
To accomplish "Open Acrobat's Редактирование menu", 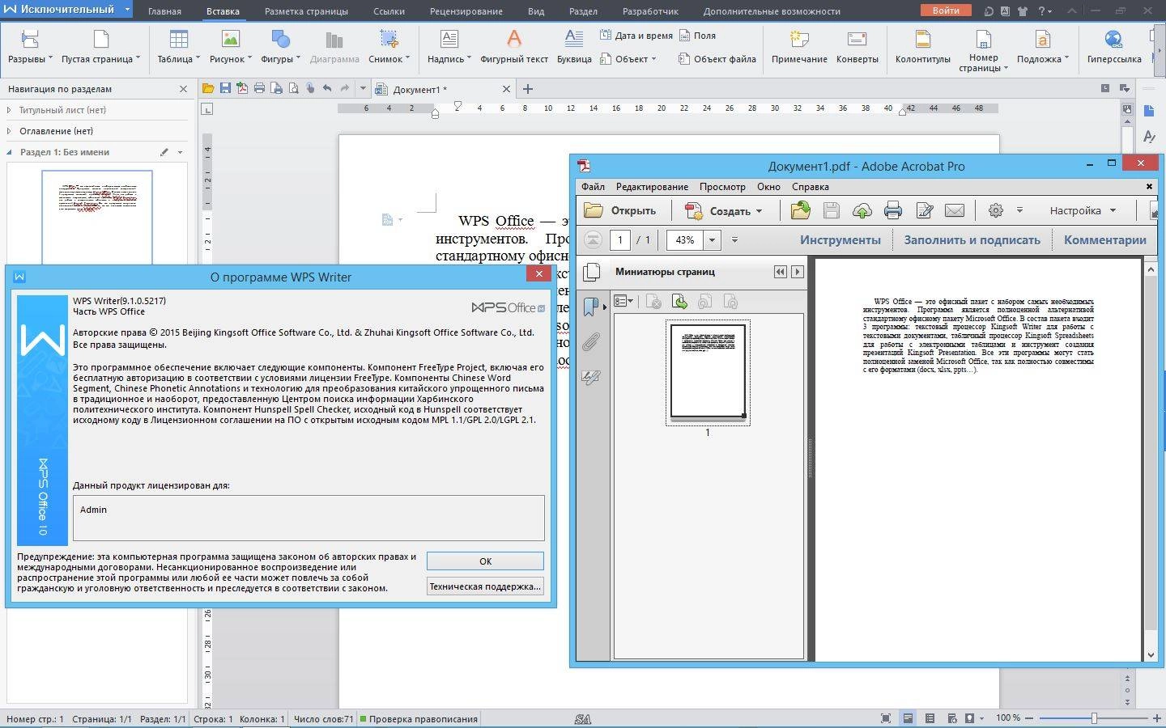I will click(652, 187).
